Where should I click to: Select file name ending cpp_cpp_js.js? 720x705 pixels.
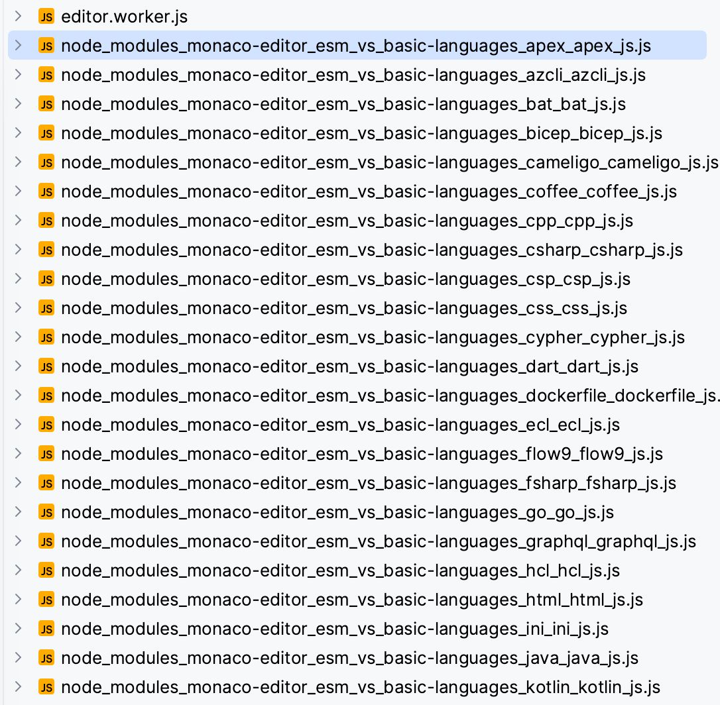(347, 221)
